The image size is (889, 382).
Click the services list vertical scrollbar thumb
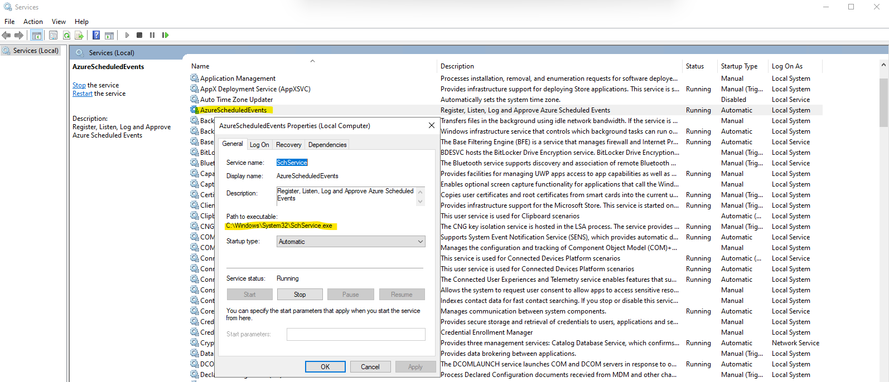tap(883, 103)
